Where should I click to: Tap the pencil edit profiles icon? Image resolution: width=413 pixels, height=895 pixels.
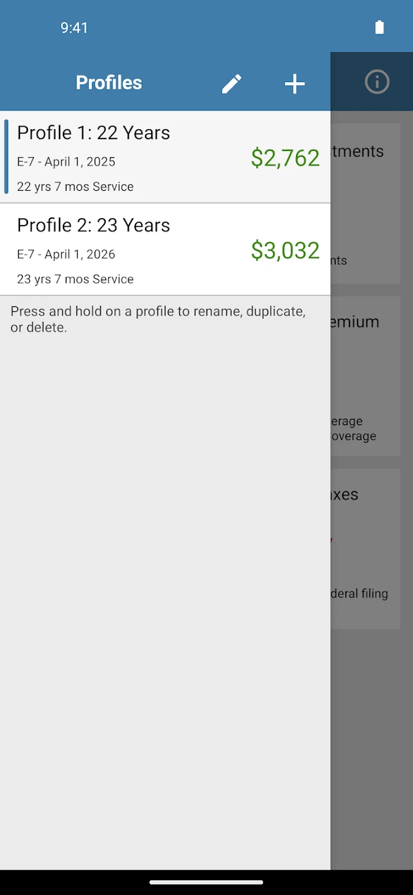click(231, 84)
